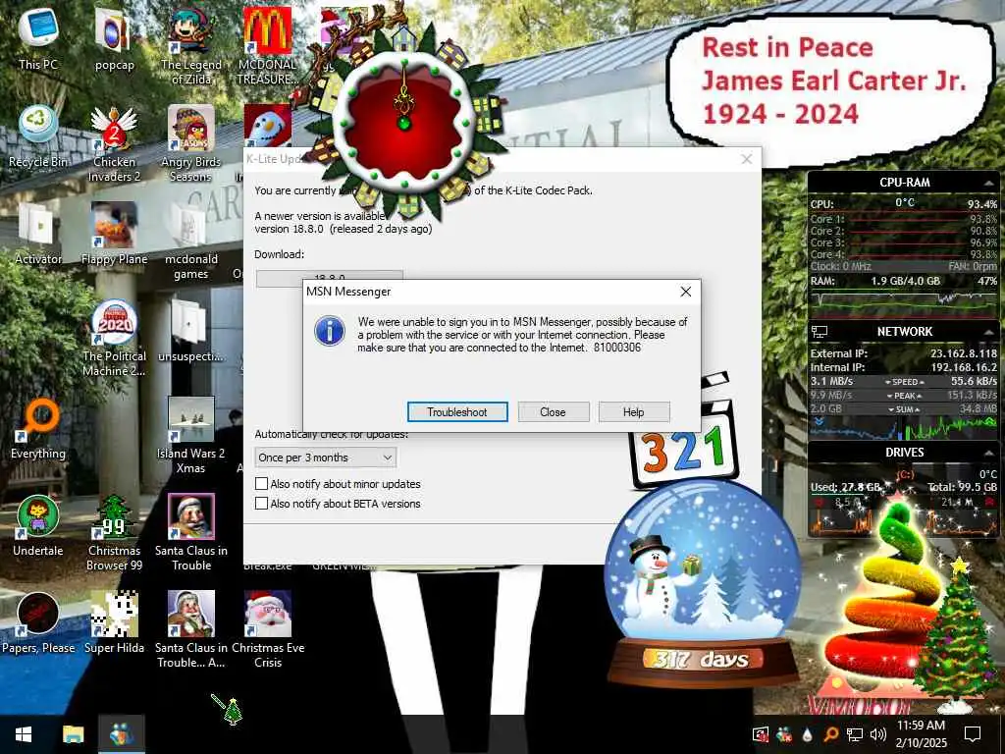1005x754 pixels.
Task: Select the Everything search shortcut on desktop
Action: (38, 430)
